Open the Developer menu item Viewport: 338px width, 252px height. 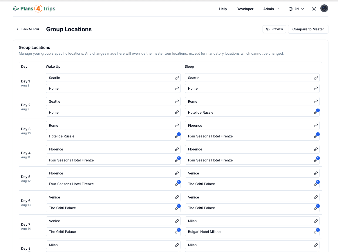pyautogui.click(x=245, y=9)
